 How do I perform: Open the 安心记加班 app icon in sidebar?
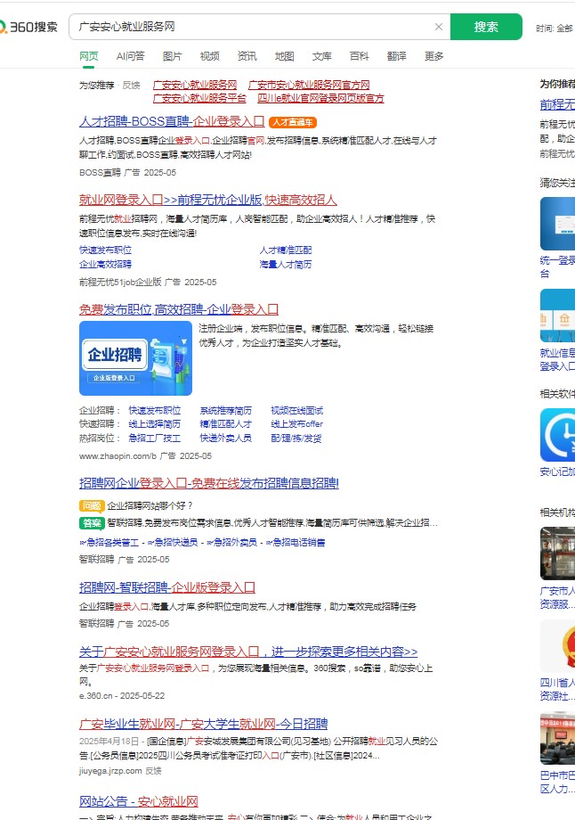(558, 434)
